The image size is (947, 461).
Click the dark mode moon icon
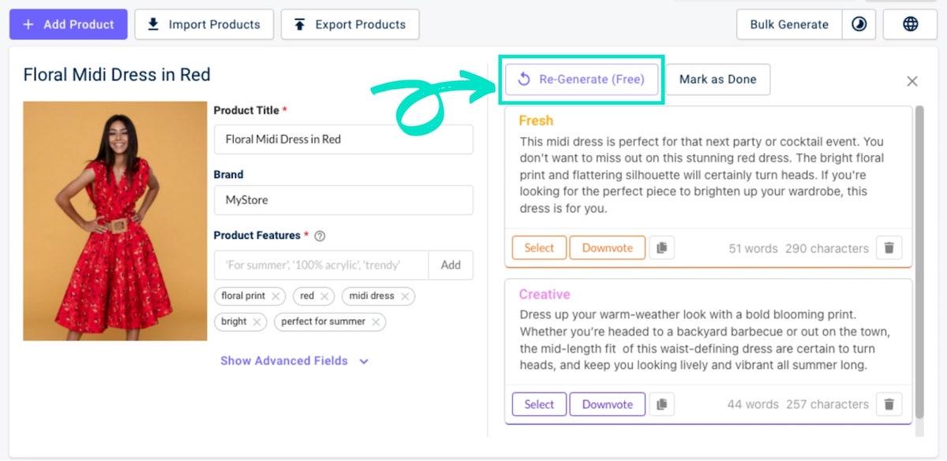click(x=859, y=24)
